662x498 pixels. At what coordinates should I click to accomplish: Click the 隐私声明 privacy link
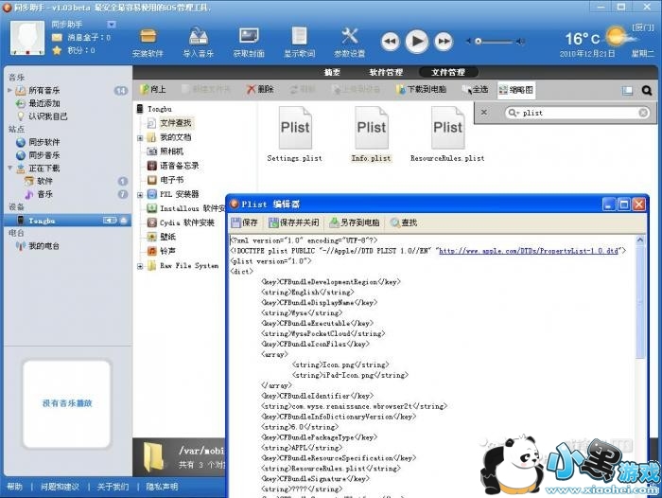[x=162, y=487]
